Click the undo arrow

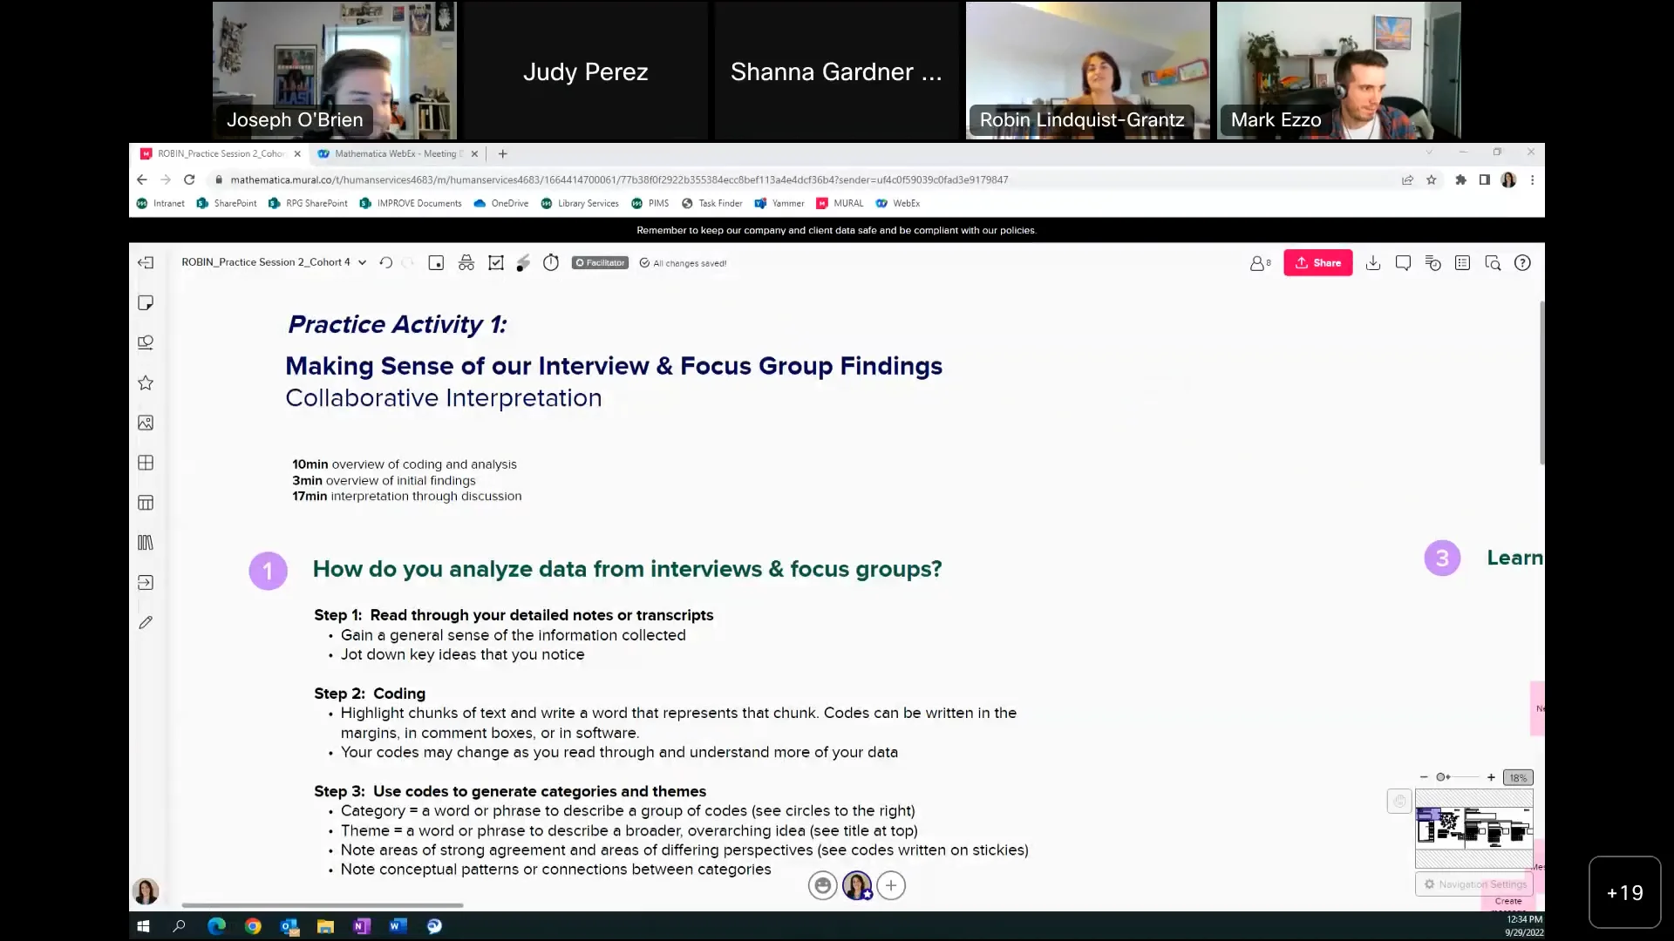pos(386,262)
